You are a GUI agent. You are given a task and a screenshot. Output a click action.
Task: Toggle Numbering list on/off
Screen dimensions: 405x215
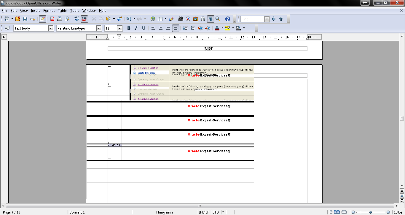pos(185,28)
